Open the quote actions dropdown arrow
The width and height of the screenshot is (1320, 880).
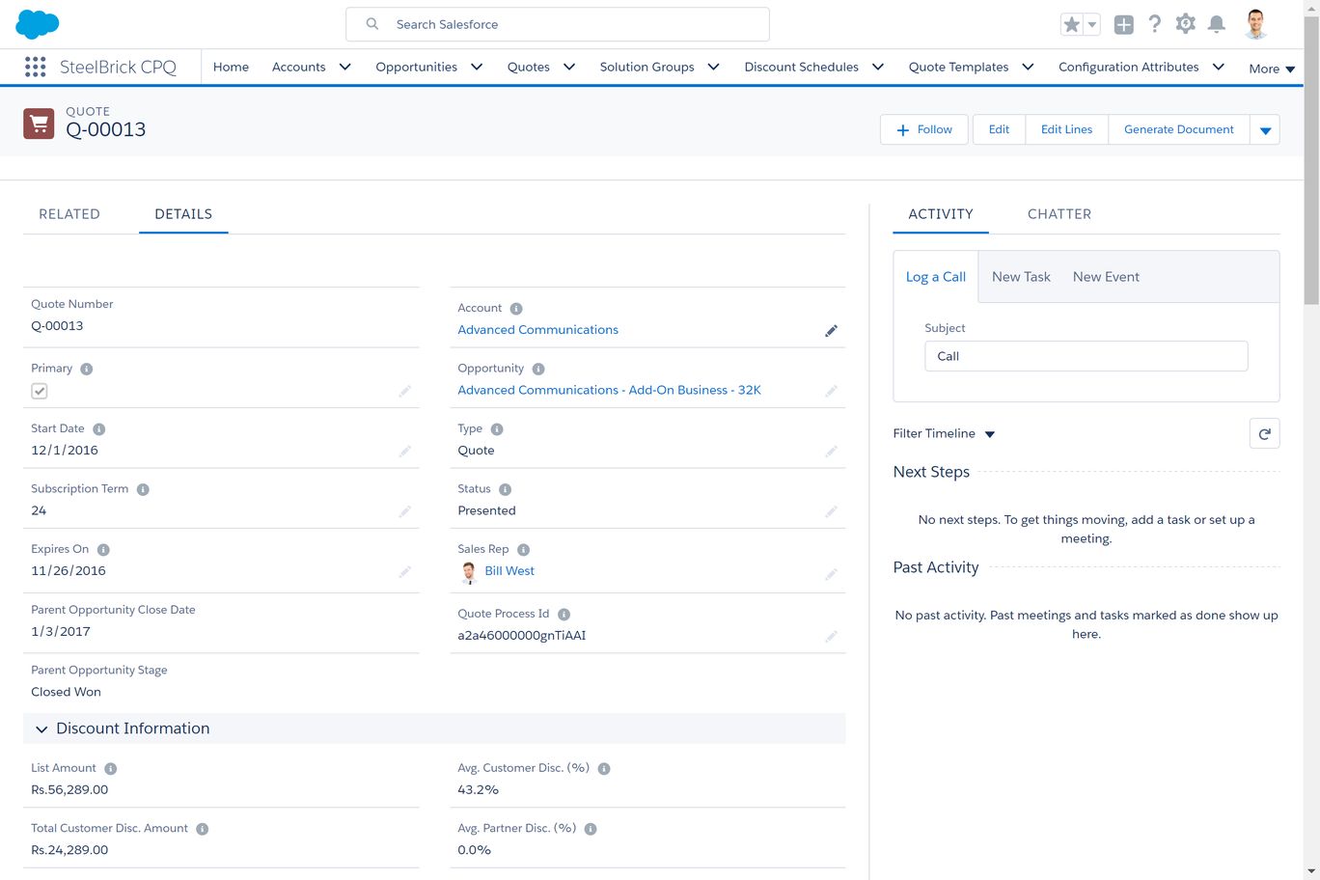[1265, 130]
